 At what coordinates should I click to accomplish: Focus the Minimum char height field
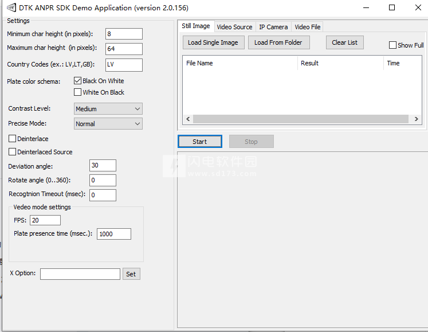click(124, 34)
